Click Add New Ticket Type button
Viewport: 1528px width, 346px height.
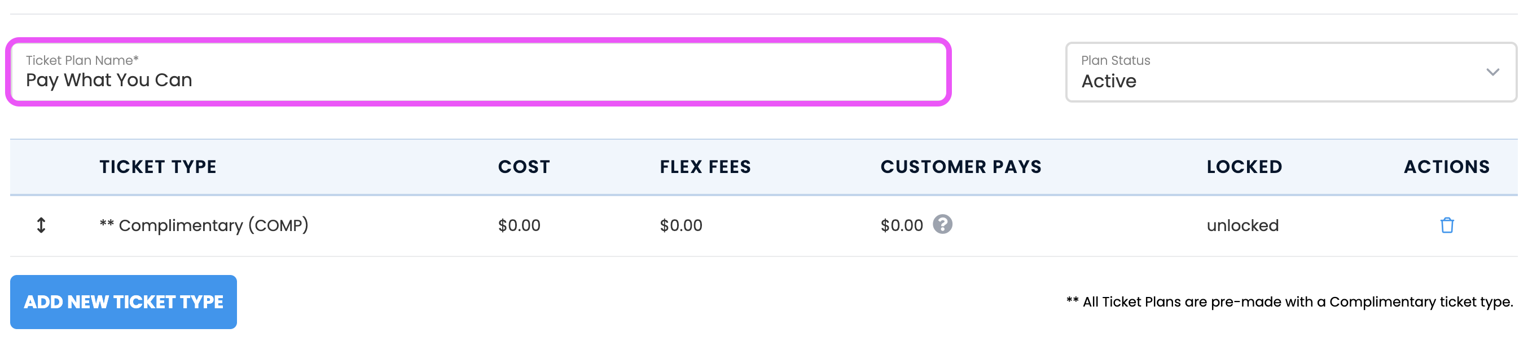point(124,301)
